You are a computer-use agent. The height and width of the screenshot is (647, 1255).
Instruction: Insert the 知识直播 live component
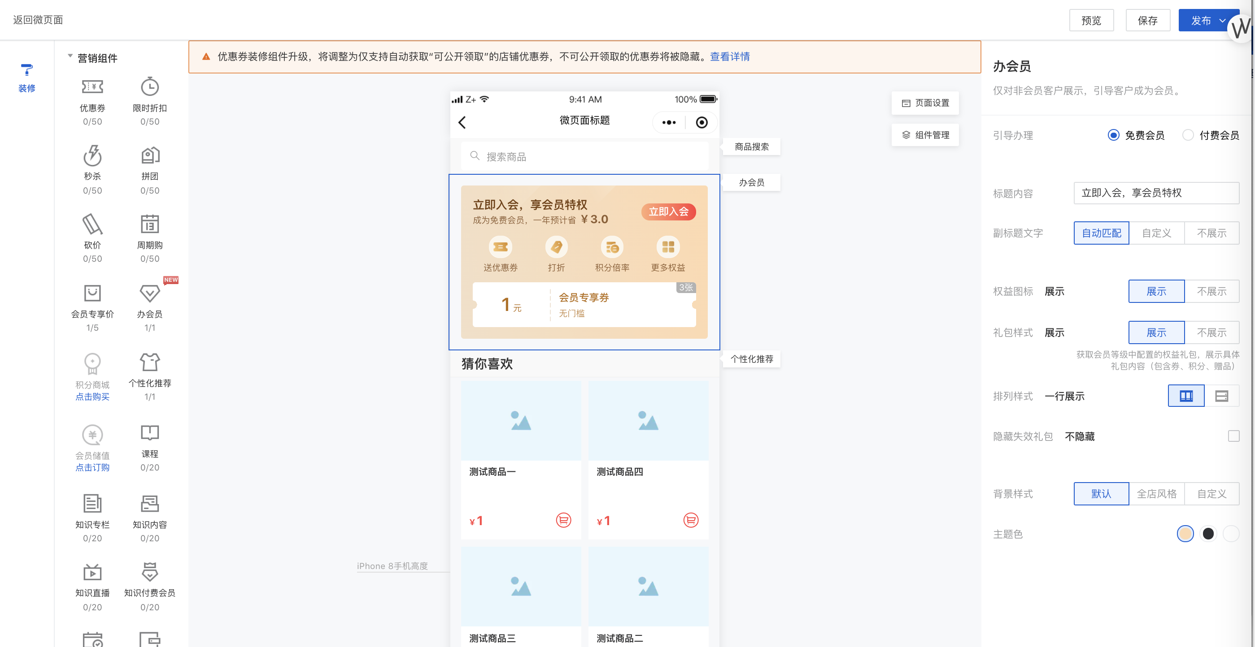tap(92, 573)
